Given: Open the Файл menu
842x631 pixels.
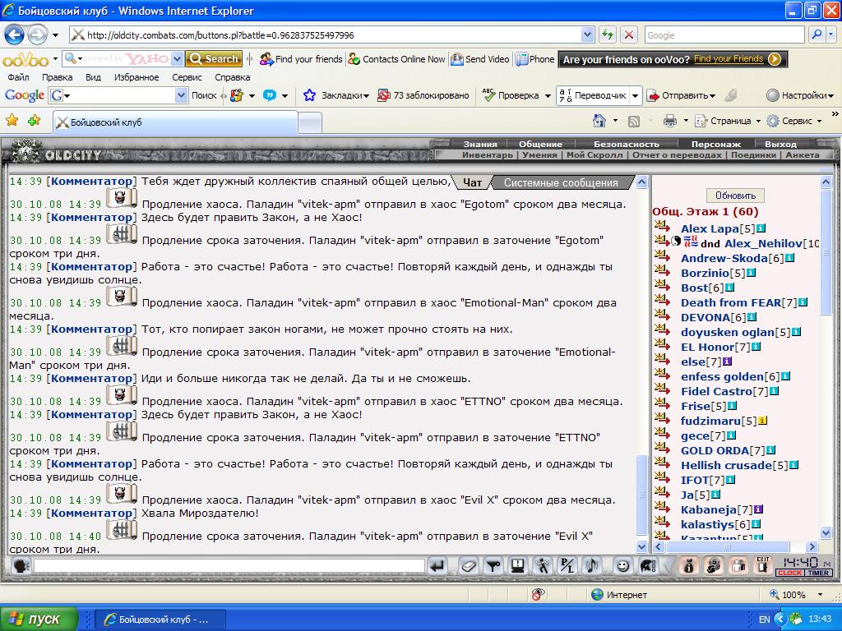Looking at the screenshot, I should tap(18, 77).
